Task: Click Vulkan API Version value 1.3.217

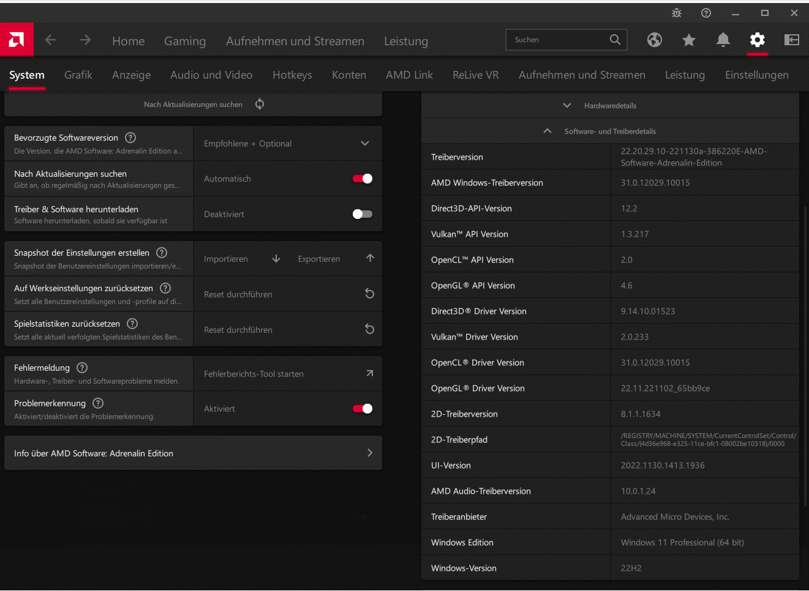Action: [634, 234]
